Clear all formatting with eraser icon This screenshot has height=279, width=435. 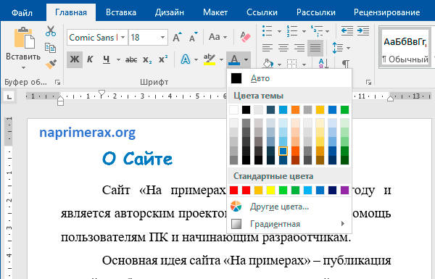click(x=245, y=37)
